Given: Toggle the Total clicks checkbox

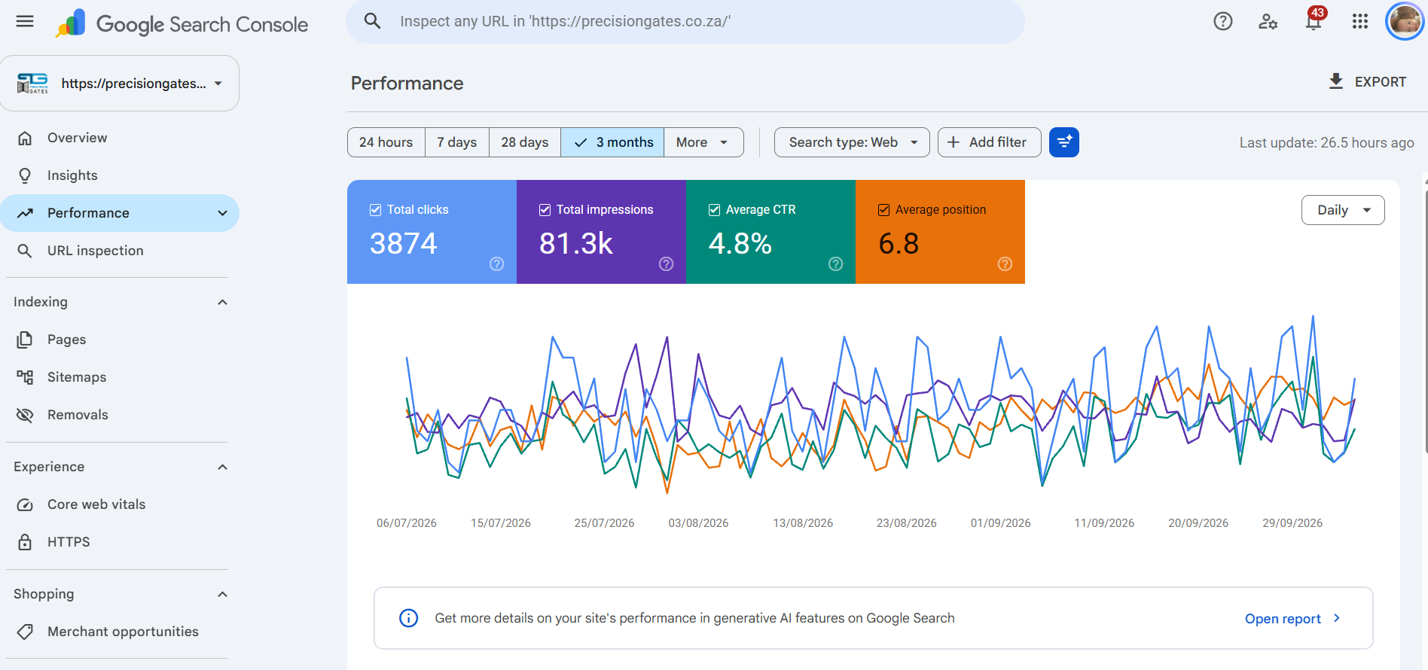Looking at the screenshot, I should 376,210.
